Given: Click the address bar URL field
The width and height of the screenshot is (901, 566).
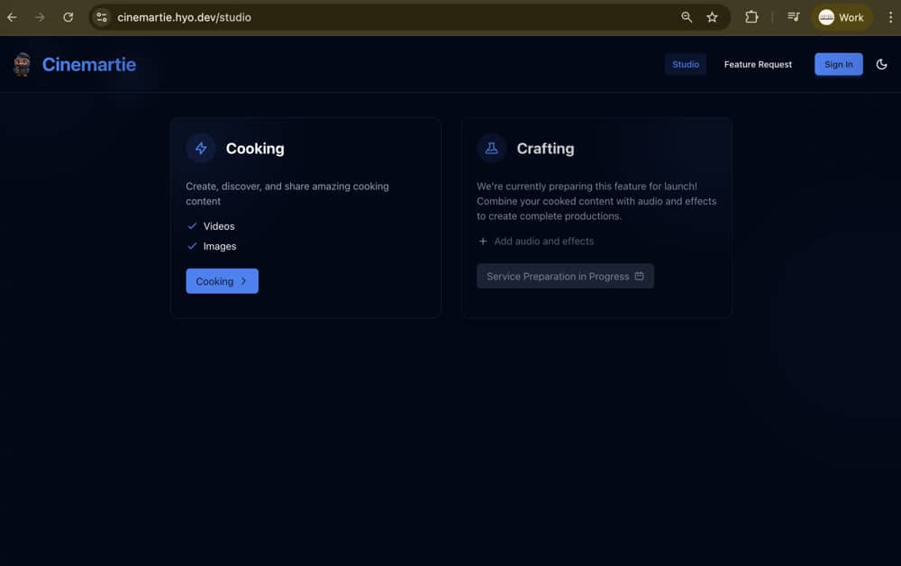Looking at the screenshot, I should click(360, 17).
